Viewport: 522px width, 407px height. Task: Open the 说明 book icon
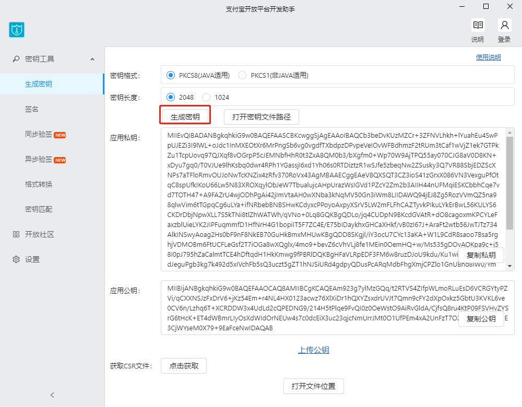478,25
